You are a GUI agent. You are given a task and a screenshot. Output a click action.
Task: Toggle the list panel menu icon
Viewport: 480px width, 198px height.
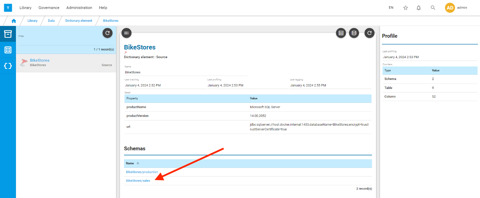[126, 33]
